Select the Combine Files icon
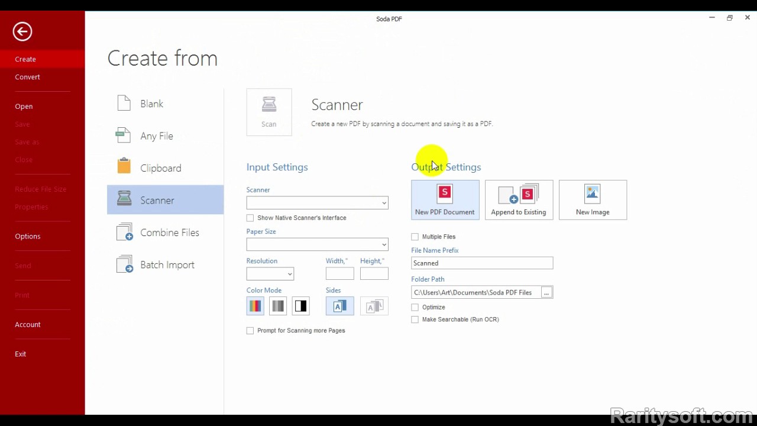 pos(125,232)
